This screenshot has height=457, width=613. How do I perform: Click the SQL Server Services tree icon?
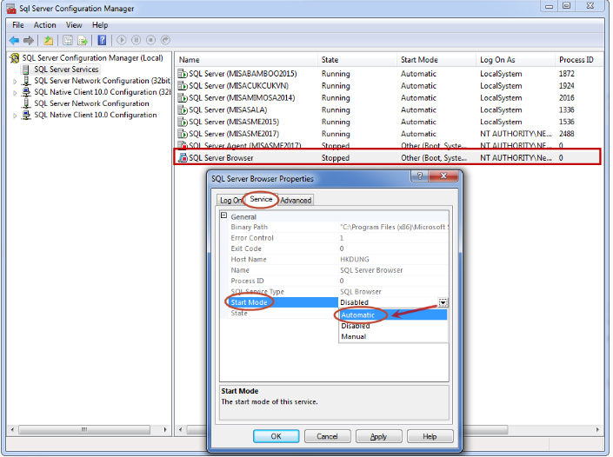[26, 70]
